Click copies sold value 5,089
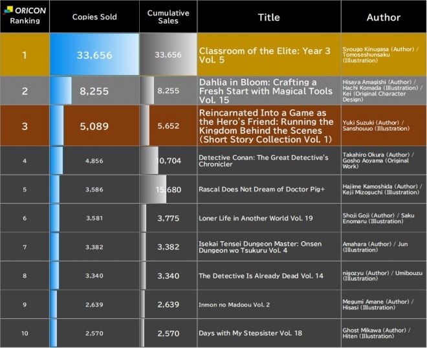The height and width of the screenshot is (348, 427). pyautogui.click(x=94, y=126)
